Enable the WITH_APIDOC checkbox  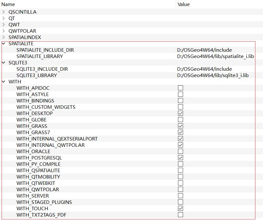[x=181, y=88]
